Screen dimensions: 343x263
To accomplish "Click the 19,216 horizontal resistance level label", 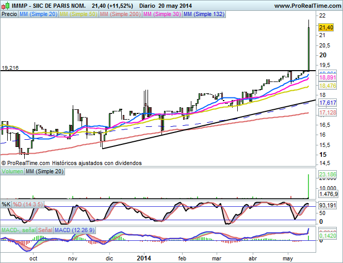I will [11, 68].
